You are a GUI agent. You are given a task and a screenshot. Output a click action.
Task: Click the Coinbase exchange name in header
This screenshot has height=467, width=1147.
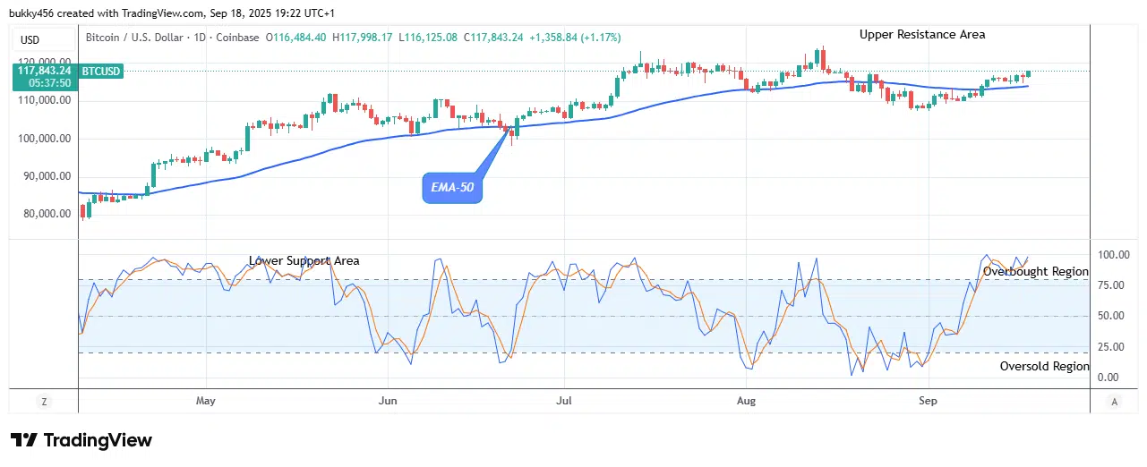237,38
